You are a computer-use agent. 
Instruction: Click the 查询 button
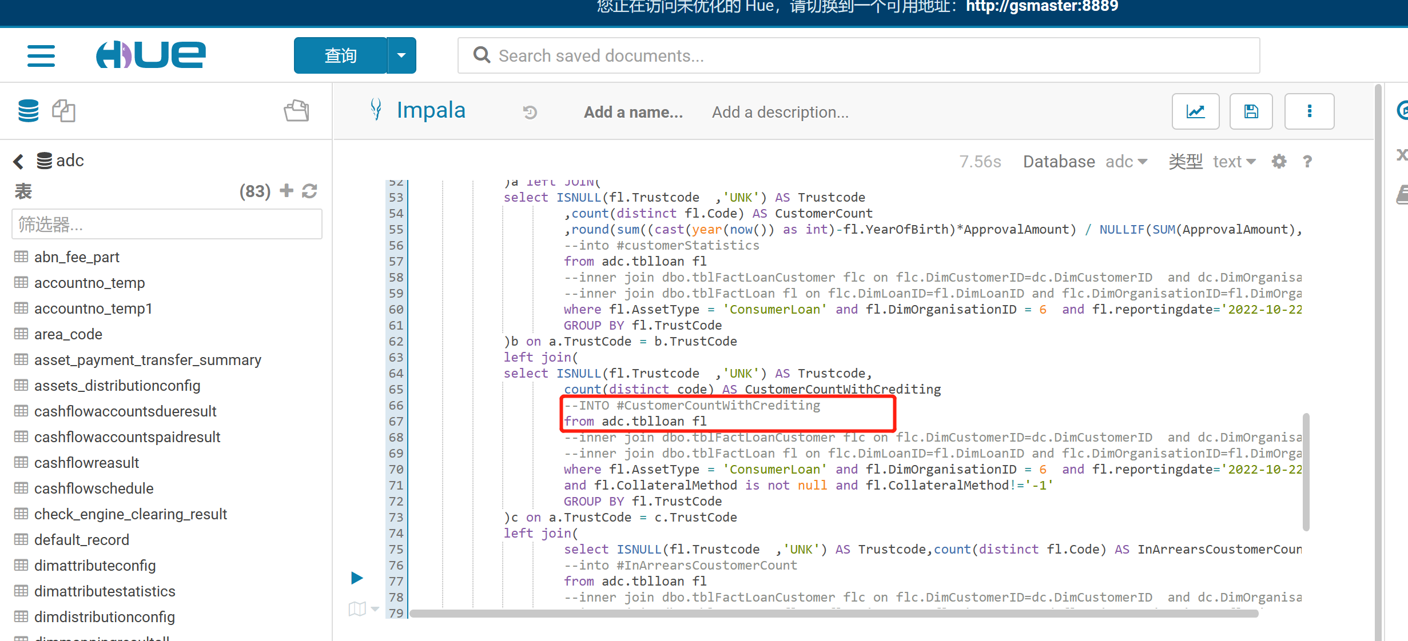pos(340,55)
